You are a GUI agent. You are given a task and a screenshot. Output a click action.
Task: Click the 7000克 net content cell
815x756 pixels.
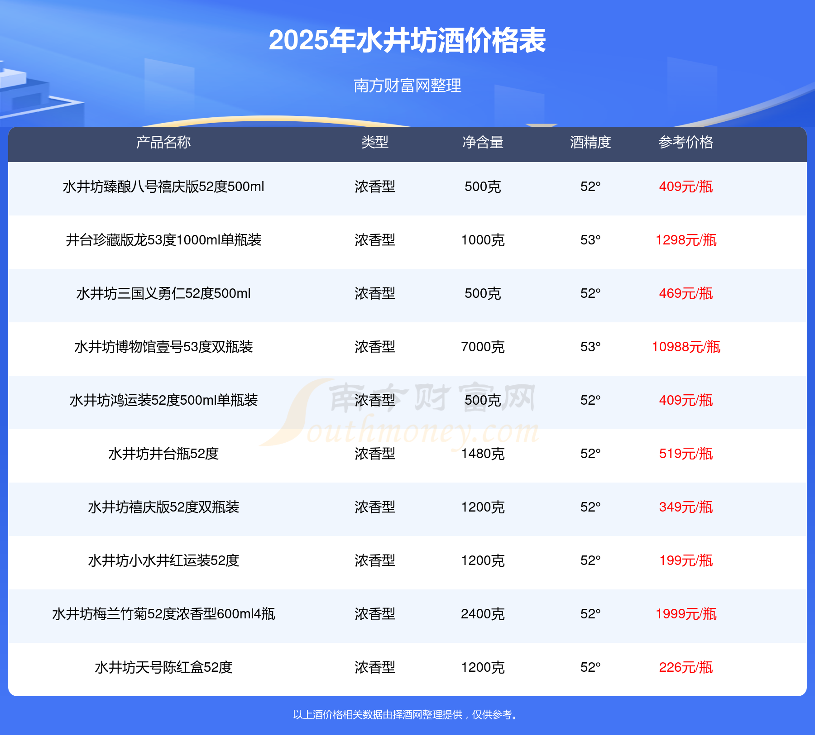(483, 347)
